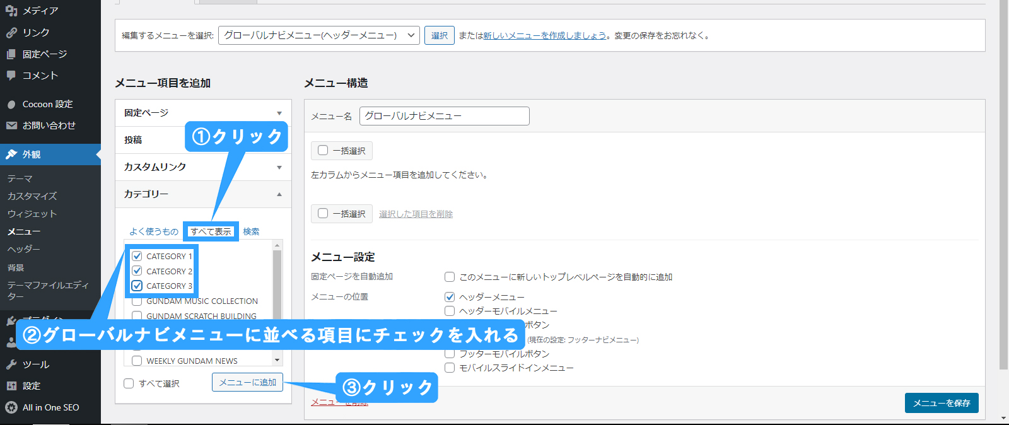Viewport: 1009px width, 425px height.
Task: Check GUNDAM SCRATCH BUILDING category
Action: pyautogui.click(x=137, y=316)
